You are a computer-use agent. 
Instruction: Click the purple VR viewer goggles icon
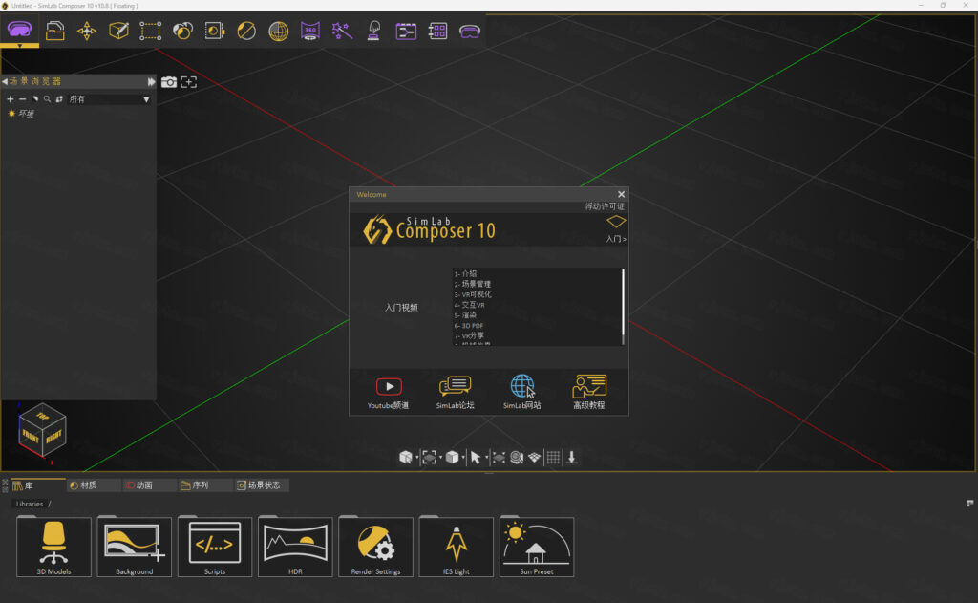(470, 31)
